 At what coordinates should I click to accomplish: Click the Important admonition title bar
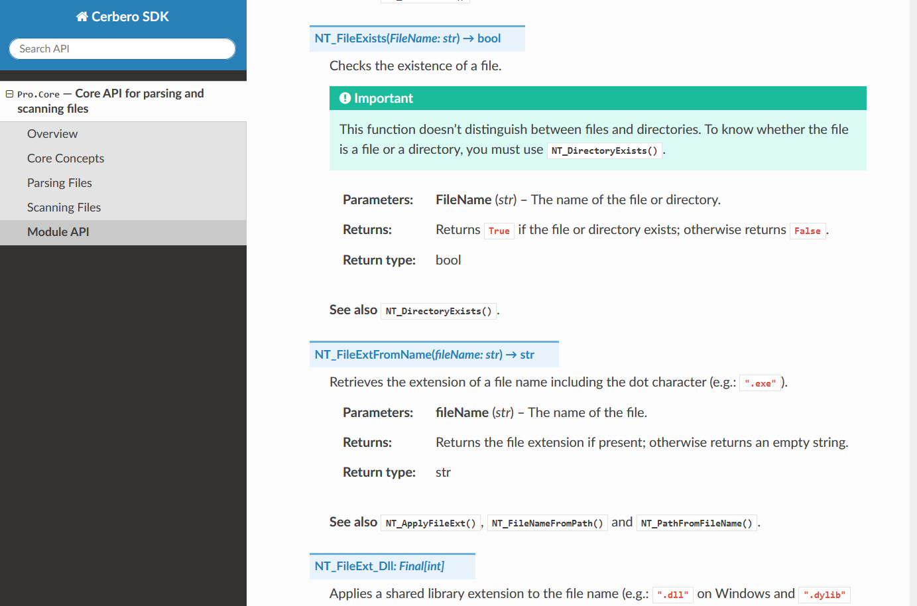pos(598,98)
